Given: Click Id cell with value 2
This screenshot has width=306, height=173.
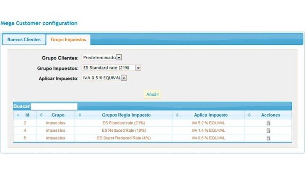Looking at the screenshot, I should 25,123.
